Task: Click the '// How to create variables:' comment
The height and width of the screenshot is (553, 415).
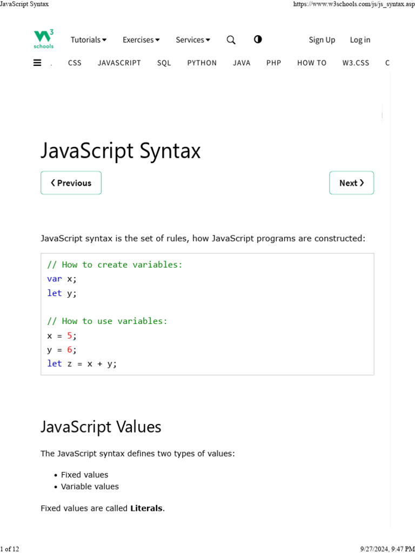Action: click(x=115, y=265)
